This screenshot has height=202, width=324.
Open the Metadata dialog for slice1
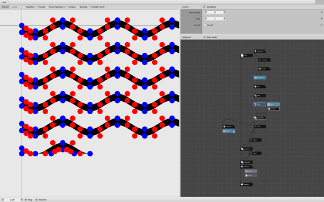pyautogui.click(x=210, y=7)
